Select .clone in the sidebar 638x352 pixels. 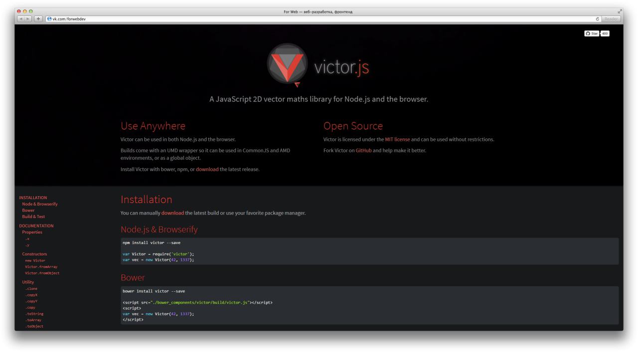pyautogui.click(x=31, y=289)
